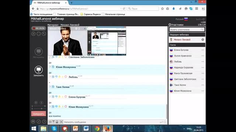Open the Материалы circular button
Viewport: 236px width, 132px height.
39,51
